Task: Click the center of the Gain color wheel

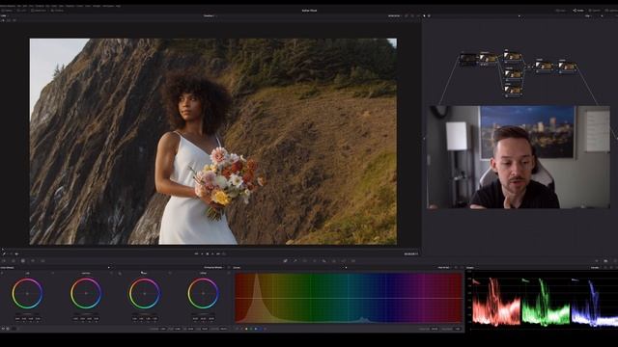Action: pyautogui.click(x=144, y=293)
